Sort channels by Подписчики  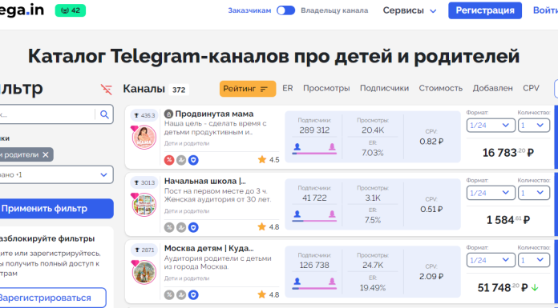384,89
